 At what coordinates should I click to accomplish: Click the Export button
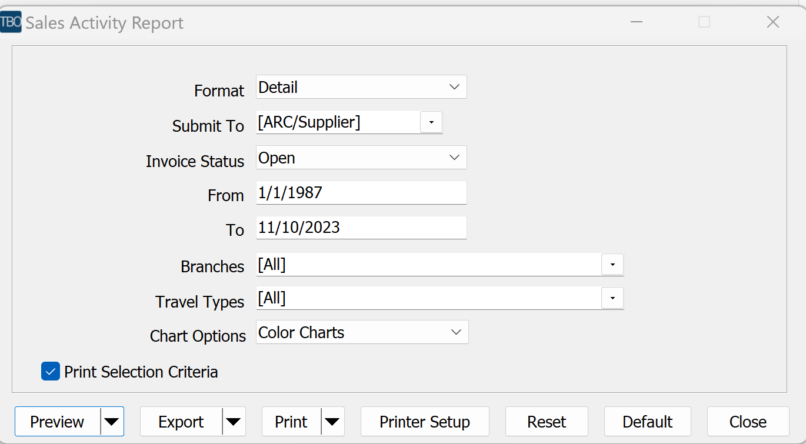181,422
